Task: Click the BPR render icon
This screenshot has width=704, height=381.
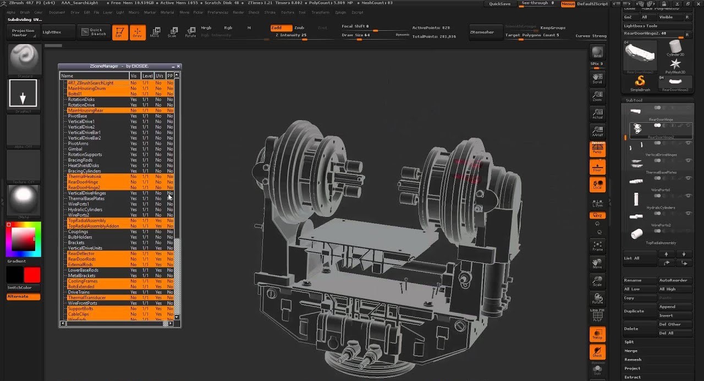Action: point(597,53)
